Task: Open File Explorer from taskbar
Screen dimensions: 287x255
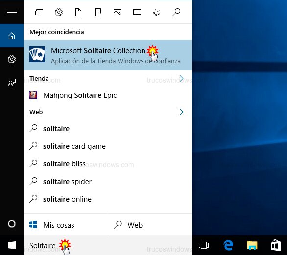Action: click(x=252, y=245)
